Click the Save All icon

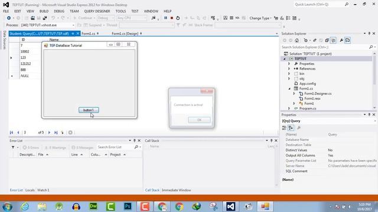45,18
